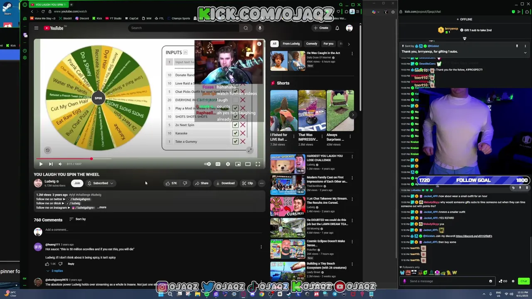Enable theater mode in the player
This screenshot has width=532, height=299.
(248, 164)
